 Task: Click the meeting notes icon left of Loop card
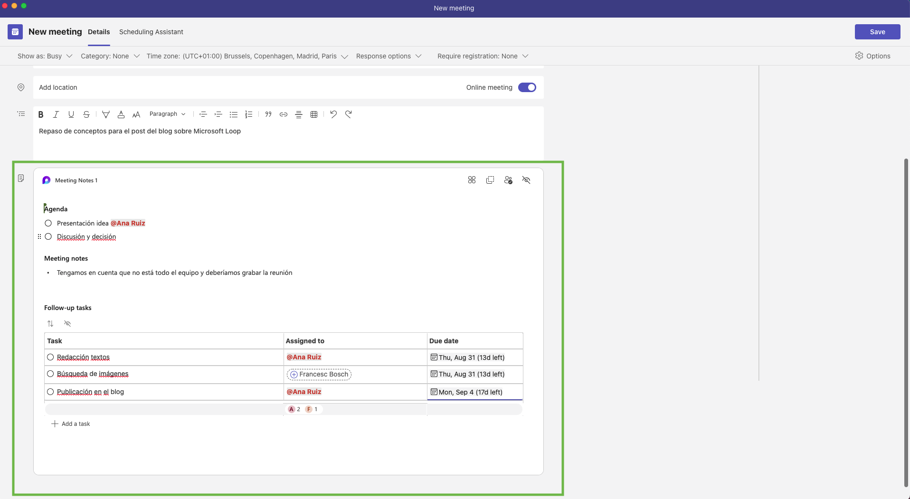pyautogui.click(x=21, y=178)
